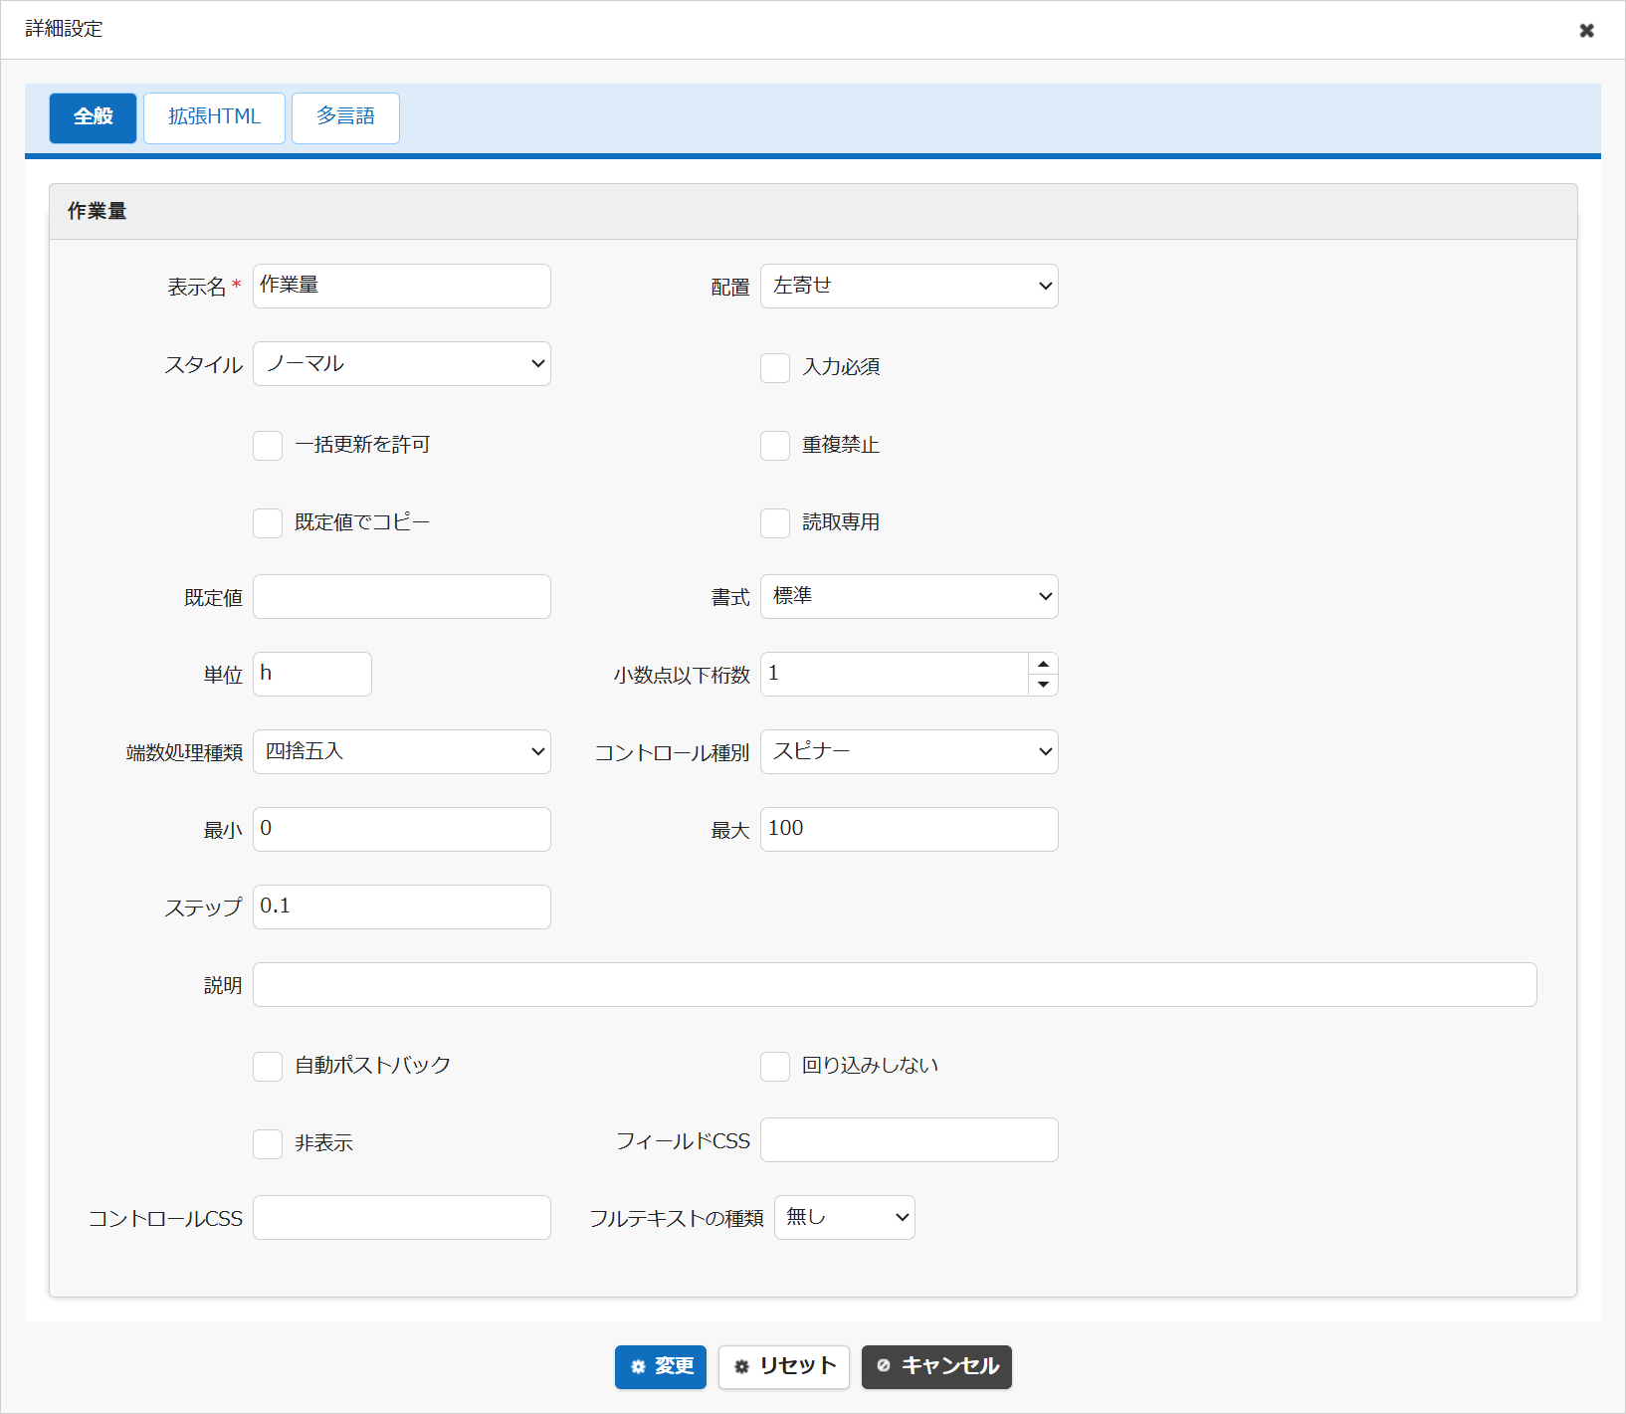Toggle the 非表示 checkbox
The image size is (1626, 1414).
point(268,1144)
